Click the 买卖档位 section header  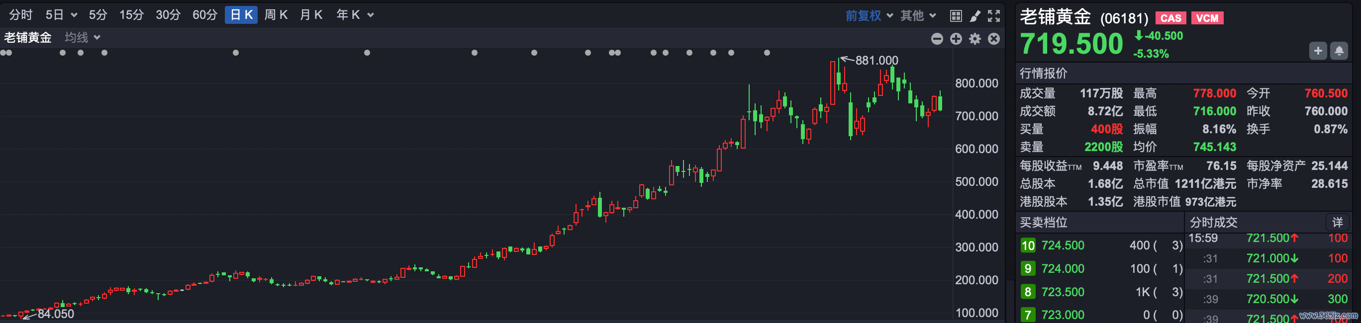(1044, 222)
